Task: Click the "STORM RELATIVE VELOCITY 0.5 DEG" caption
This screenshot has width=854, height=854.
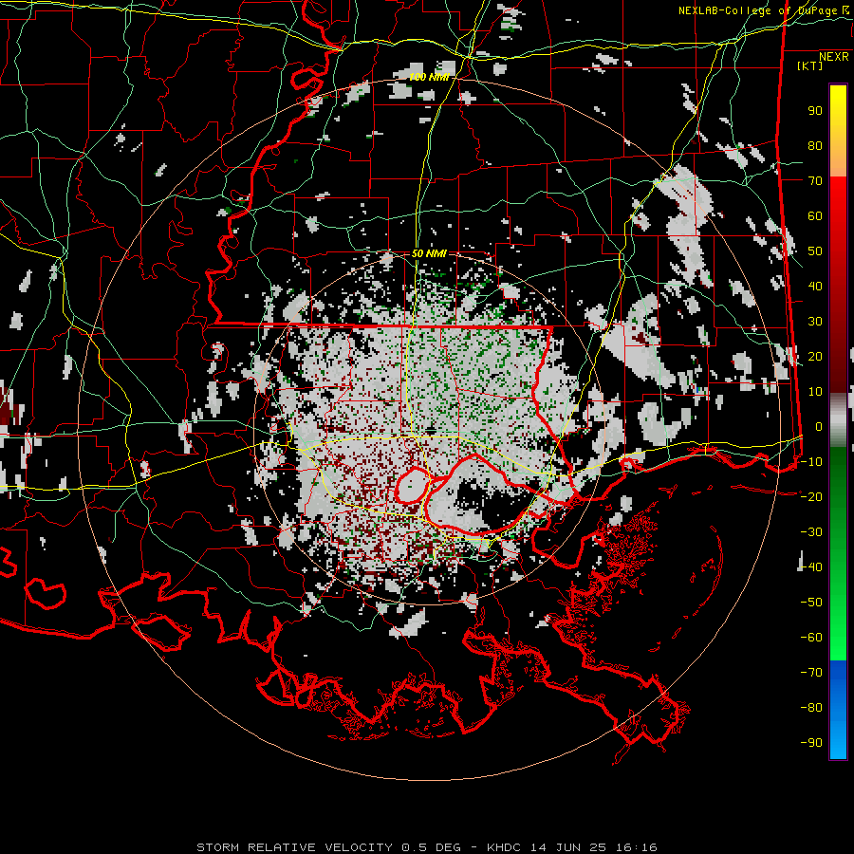Action: pyautogui.click(x=328, y=847)
